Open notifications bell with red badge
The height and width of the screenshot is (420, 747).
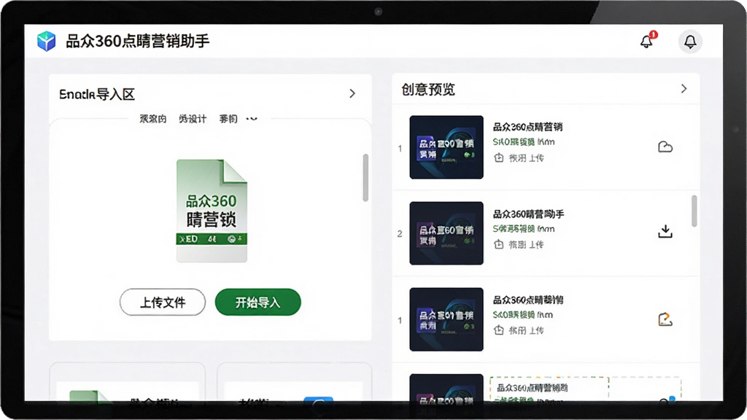coord(648,41)
